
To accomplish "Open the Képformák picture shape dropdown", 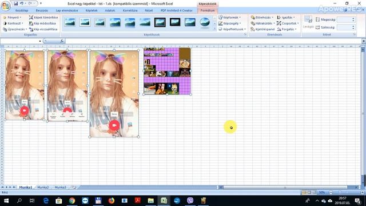I will pyautogui.click(x=230, y=17).
